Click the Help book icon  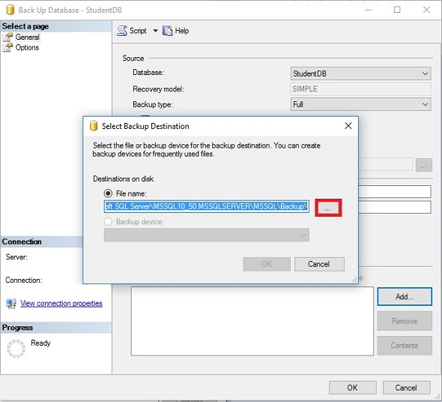167,31
